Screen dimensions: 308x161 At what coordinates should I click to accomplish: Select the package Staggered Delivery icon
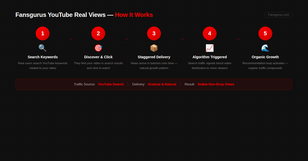pyautogui.click(x=154, y=48)
